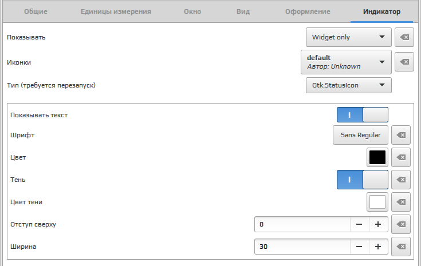Toggle the Тень shadow switch

point(363,180)
